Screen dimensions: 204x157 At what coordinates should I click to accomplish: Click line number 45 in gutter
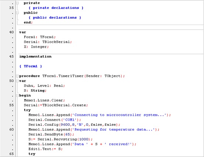click(x=11, y=56)
